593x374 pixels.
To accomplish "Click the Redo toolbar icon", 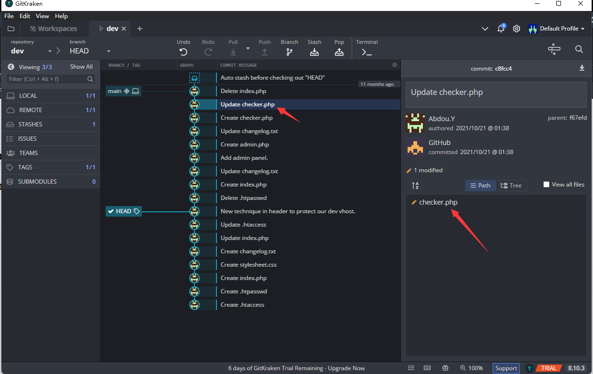I will pyautogui.click(x=208, y=52).
